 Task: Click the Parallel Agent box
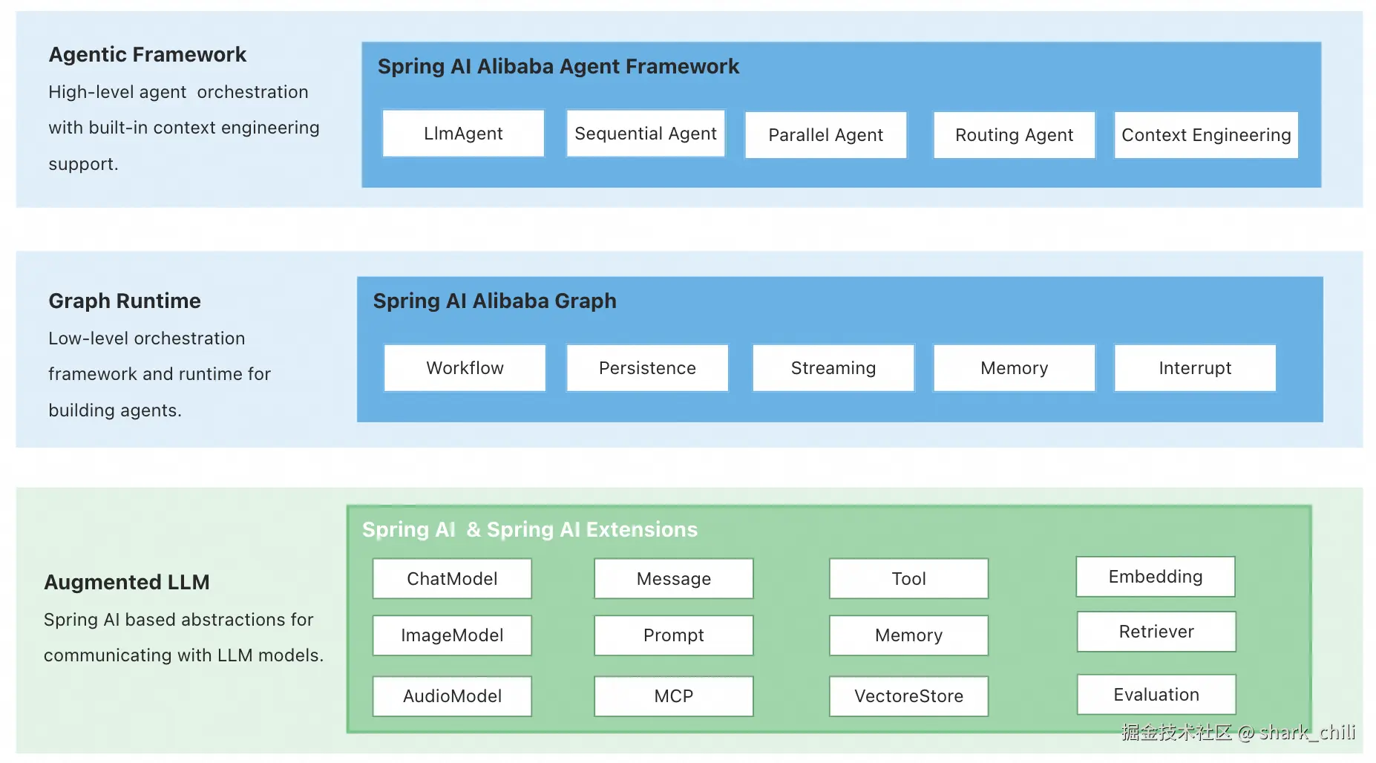pos(825,135)
